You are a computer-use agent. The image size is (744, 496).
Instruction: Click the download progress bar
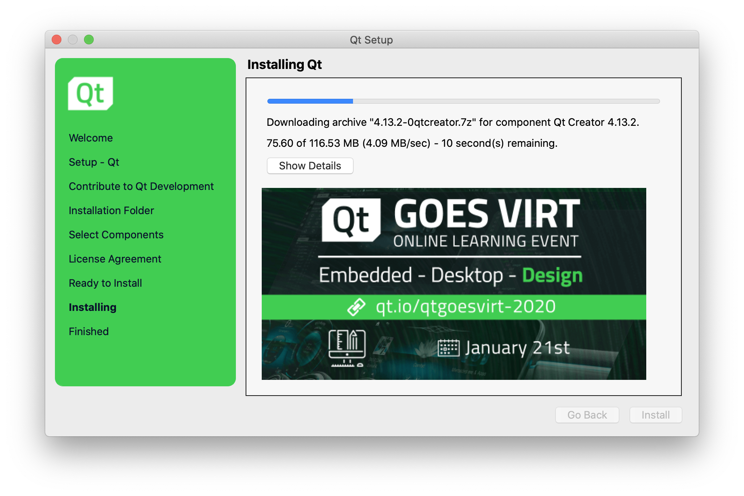point(463,101)
